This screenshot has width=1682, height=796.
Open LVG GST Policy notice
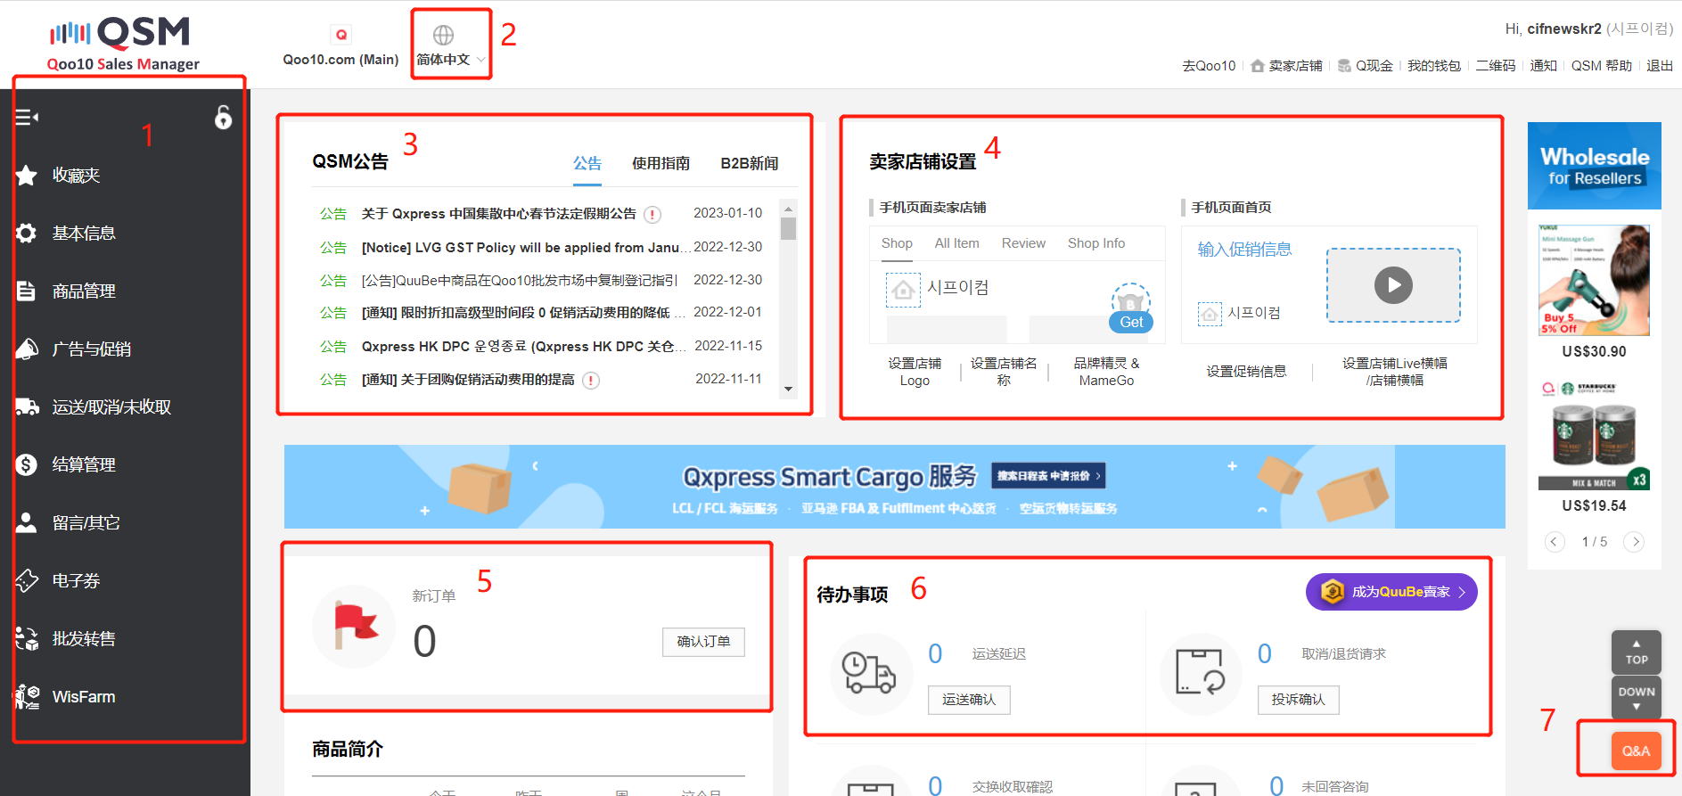point(525,247)
